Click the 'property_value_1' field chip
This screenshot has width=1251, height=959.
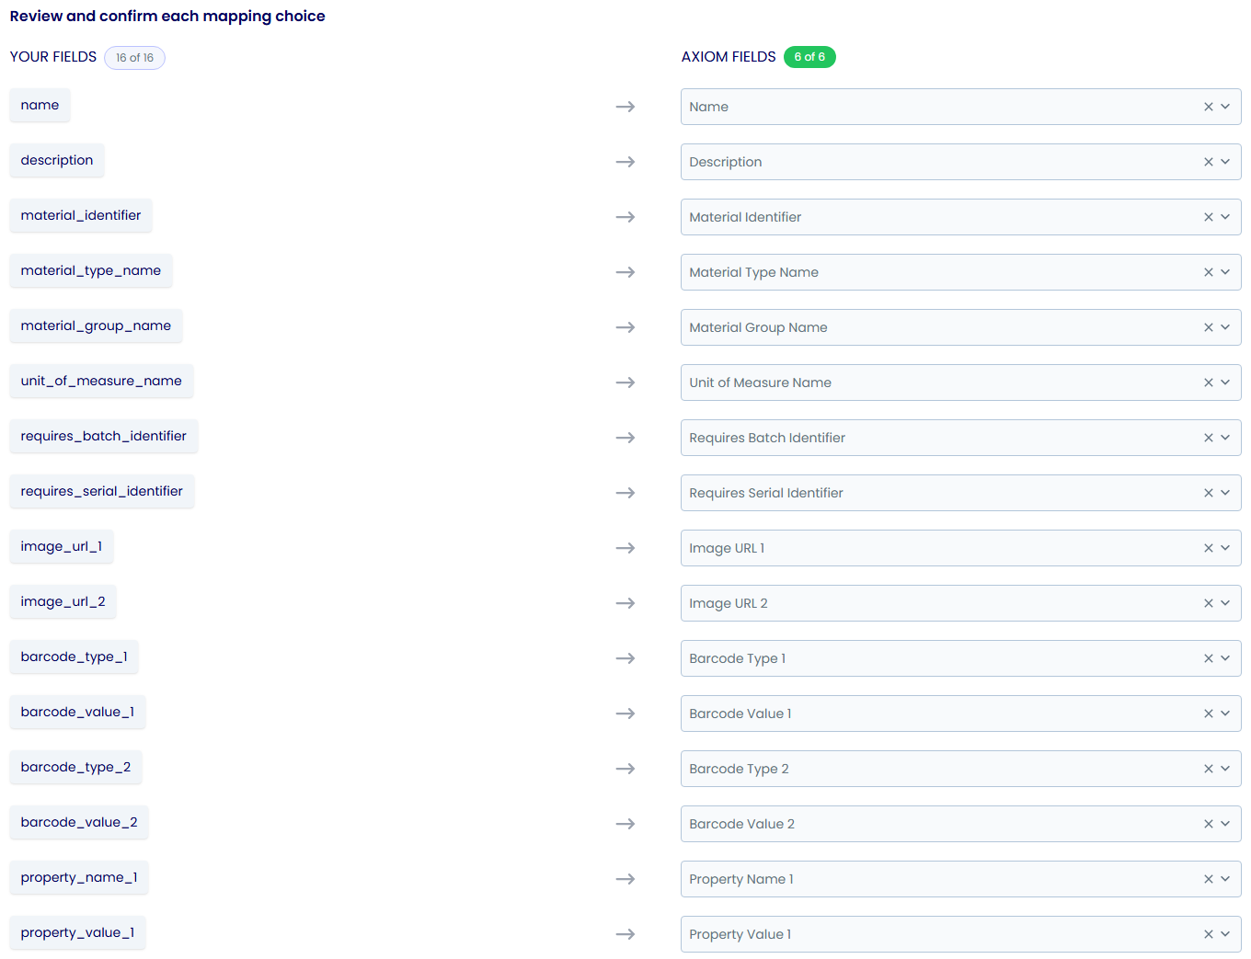coord(77,932)
